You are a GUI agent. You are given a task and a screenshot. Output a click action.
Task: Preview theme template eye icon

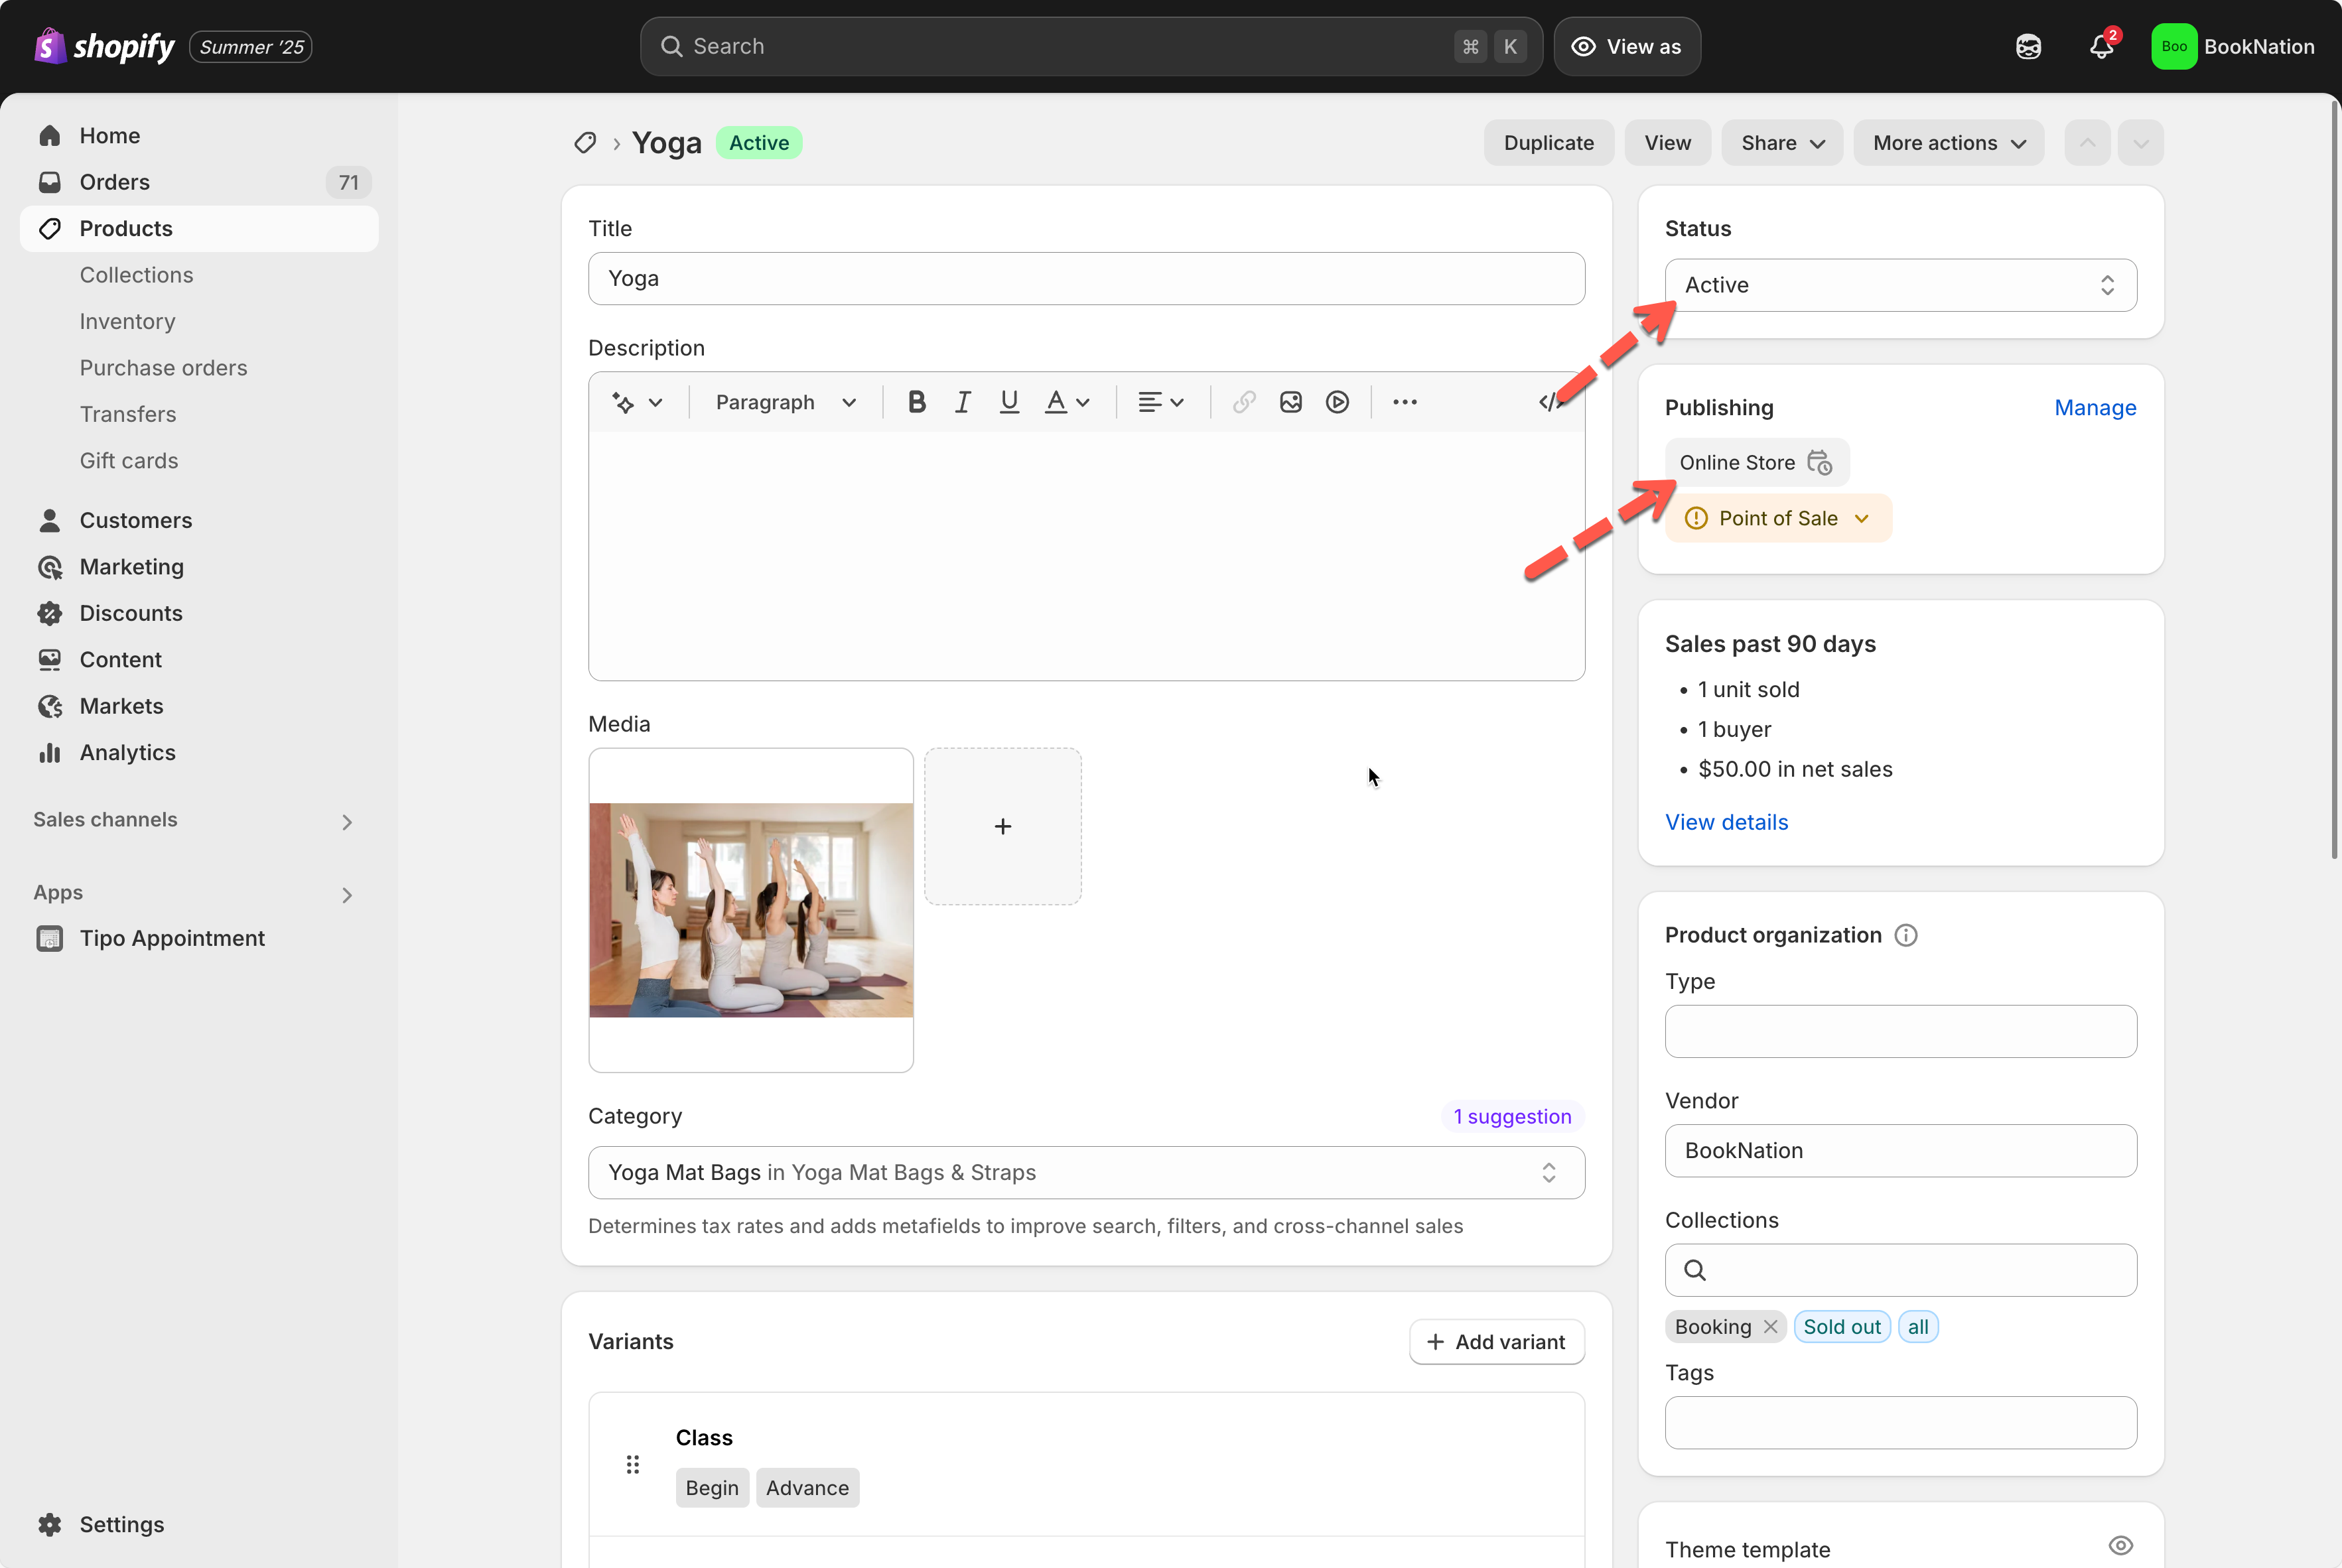tap(2120, 1546)
